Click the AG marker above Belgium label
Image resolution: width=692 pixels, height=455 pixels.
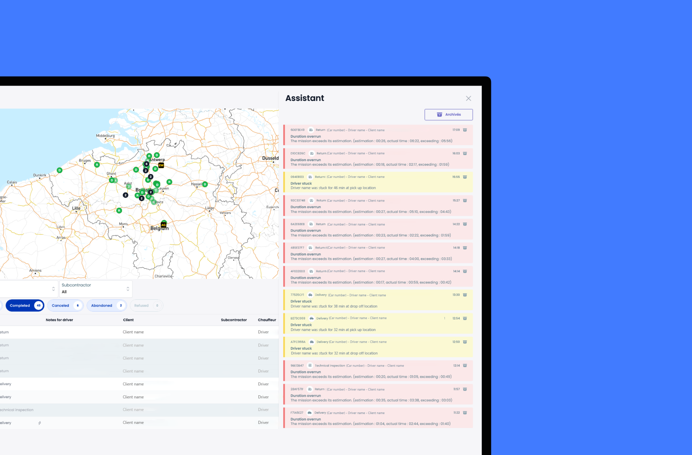click(x=163, y=225)
